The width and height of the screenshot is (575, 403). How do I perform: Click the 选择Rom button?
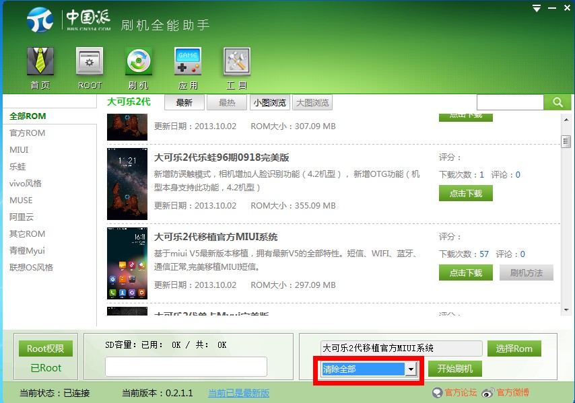point(514,349)
